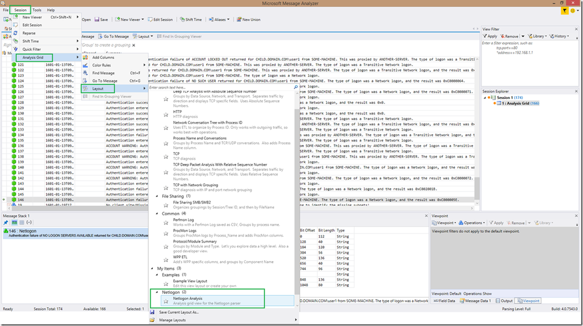This screenshot has height=326, width=583.
Task: Click the smiley feedback icon
Action: click(x=572, y=10)
